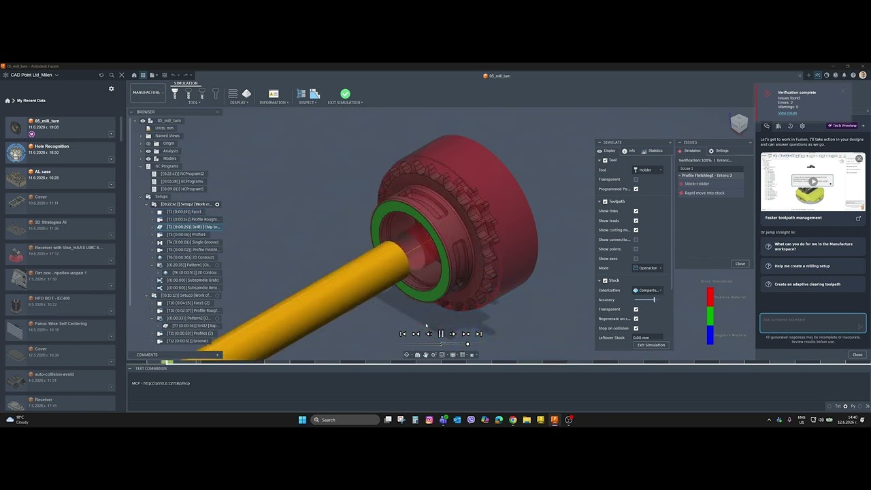The image size is (871, 490).
Task: Pause the simulation playback
Action: (441, 333)
